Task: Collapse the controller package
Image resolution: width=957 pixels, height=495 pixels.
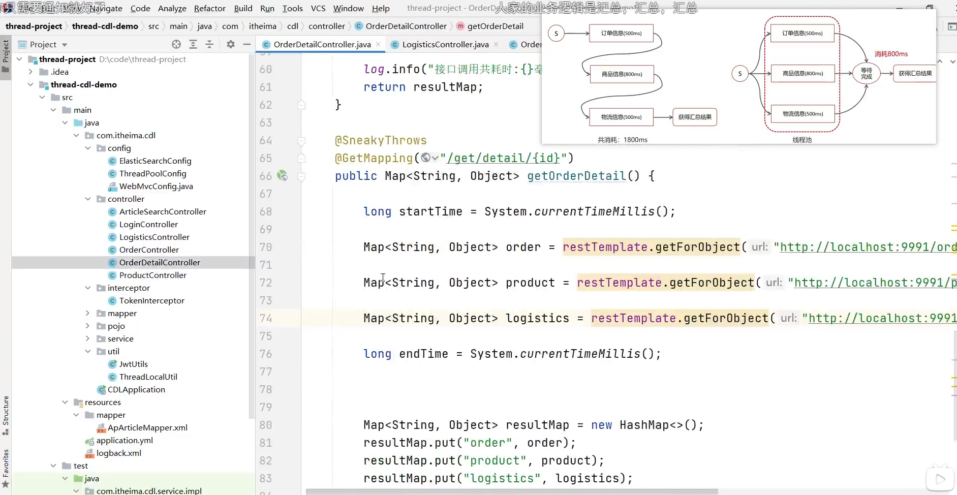Action: pos(88,199)
